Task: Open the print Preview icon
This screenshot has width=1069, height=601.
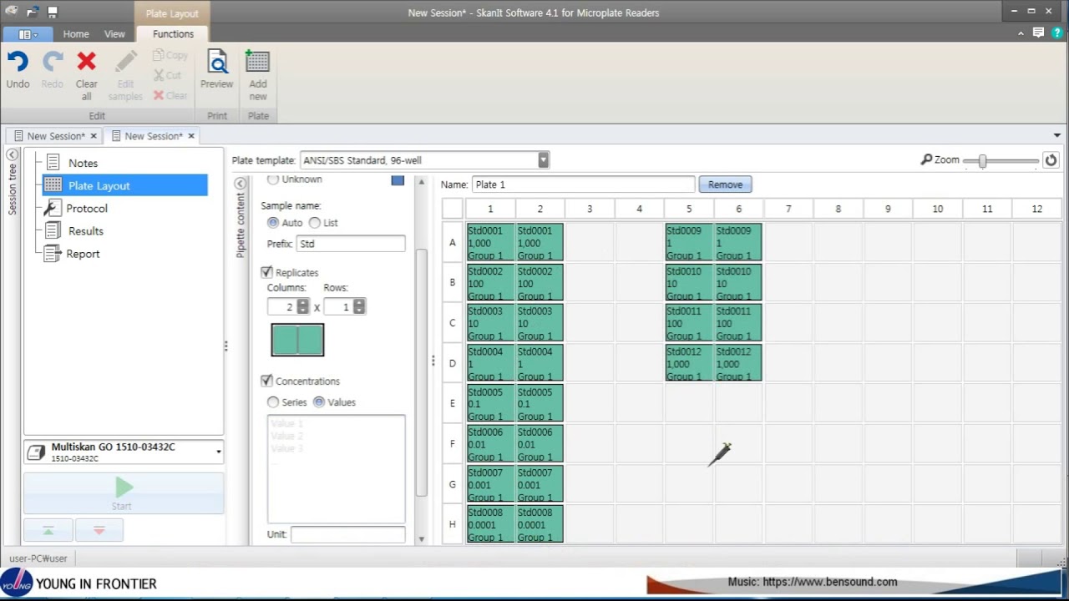Action: coord(217,61)
